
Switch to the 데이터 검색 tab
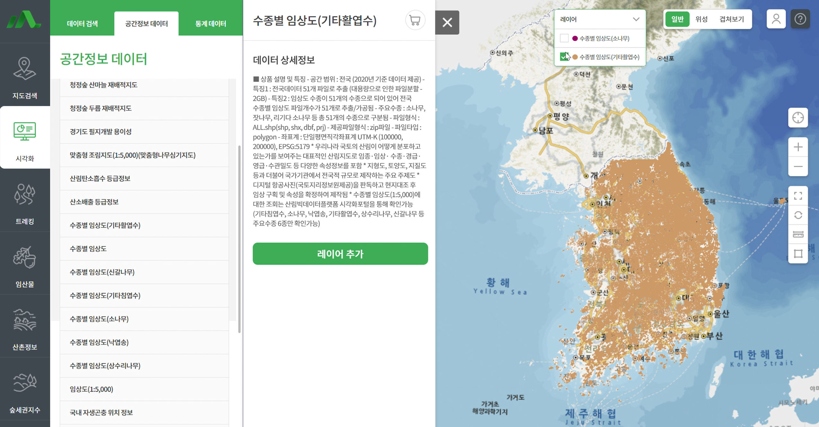pyautogui.click(x=82, y=24)
